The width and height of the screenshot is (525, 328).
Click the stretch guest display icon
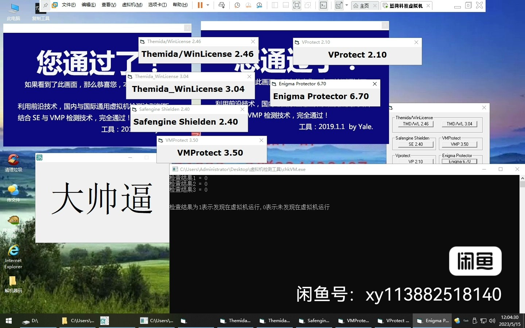pyautogui.click(x=339, y=5)
